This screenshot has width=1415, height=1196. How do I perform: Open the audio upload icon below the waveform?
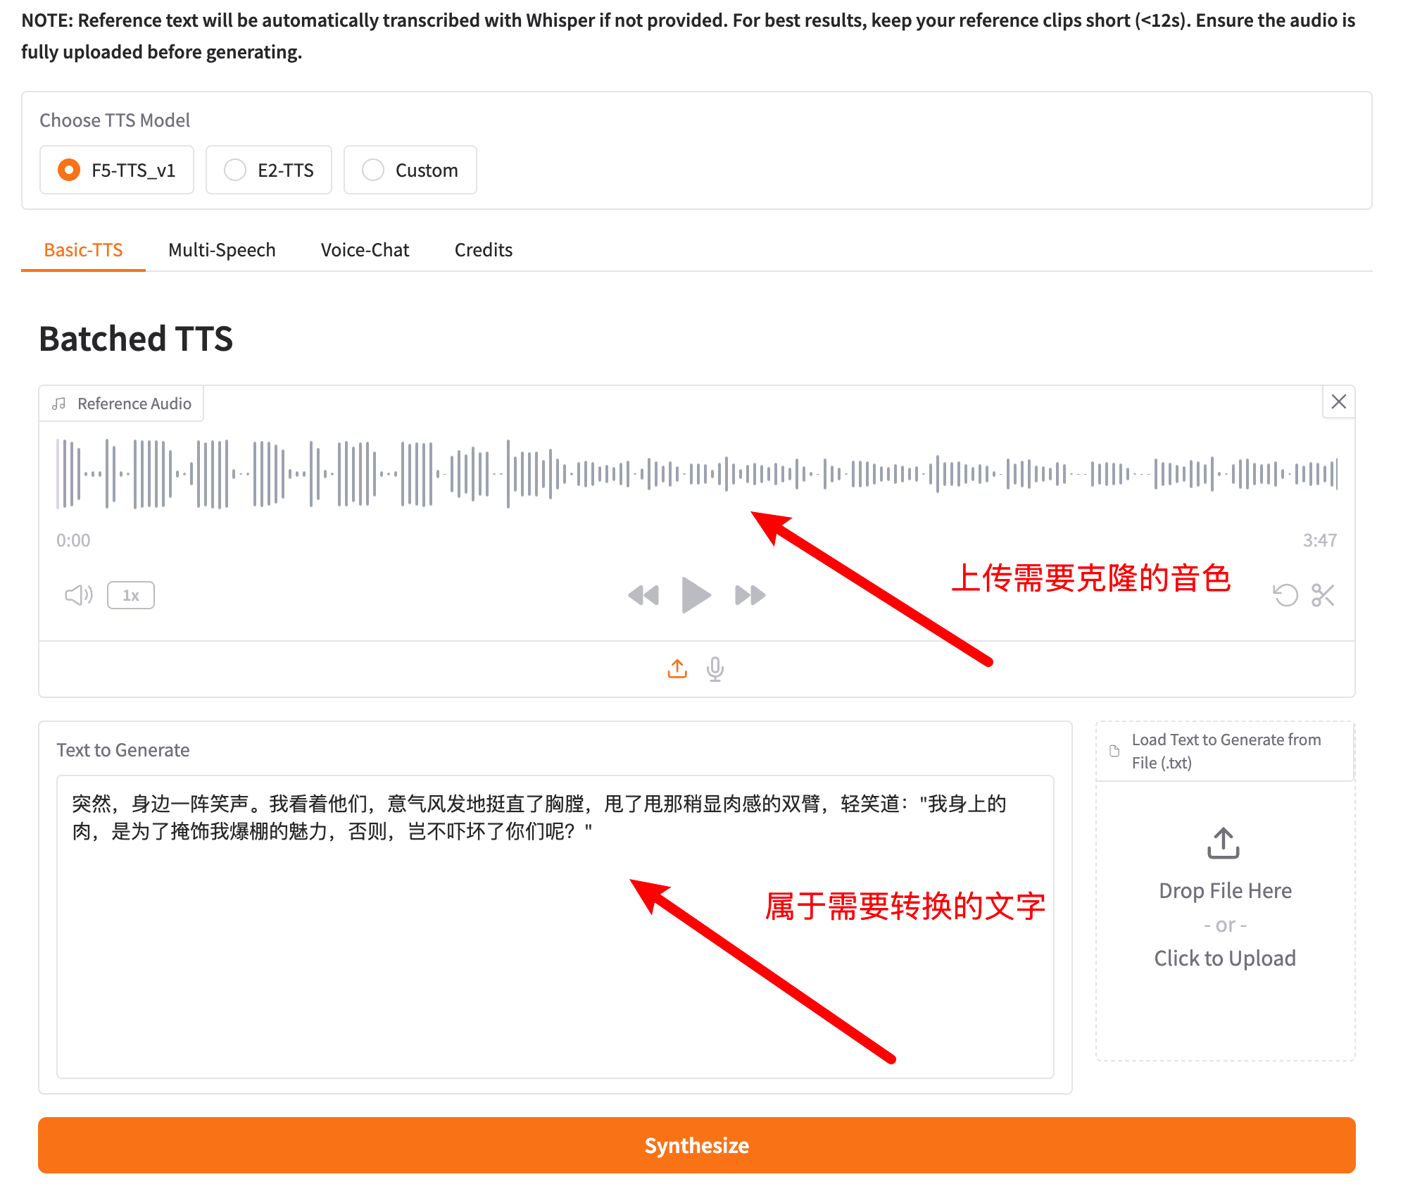tap(677, 668)
